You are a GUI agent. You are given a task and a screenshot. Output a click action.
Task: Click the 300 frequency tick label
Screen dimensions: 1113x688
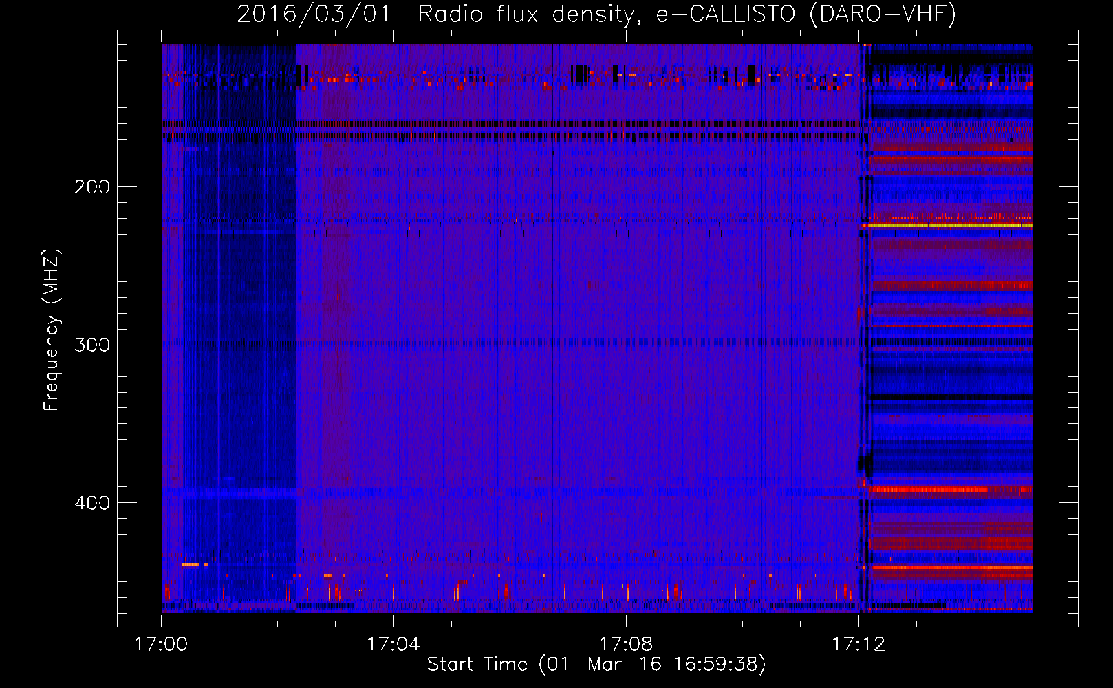[92, 344]
